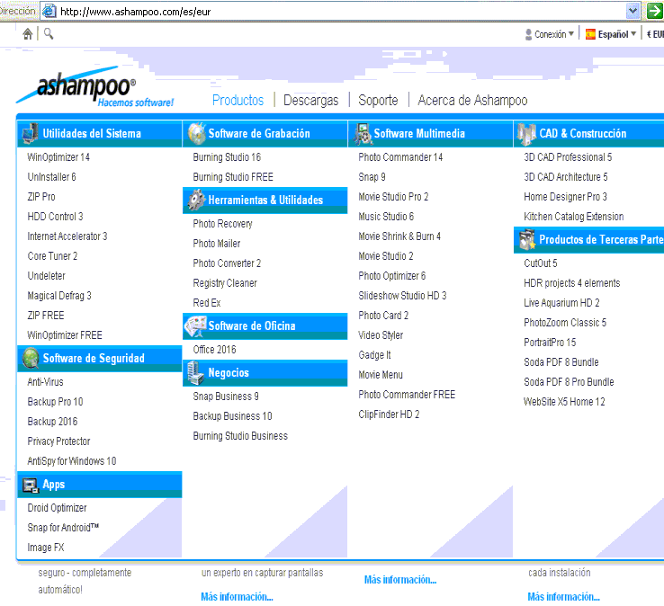Viewport: 664px width, 606px height.
Task: Open HDR projects 4 elements
Action: pos(571,283)
